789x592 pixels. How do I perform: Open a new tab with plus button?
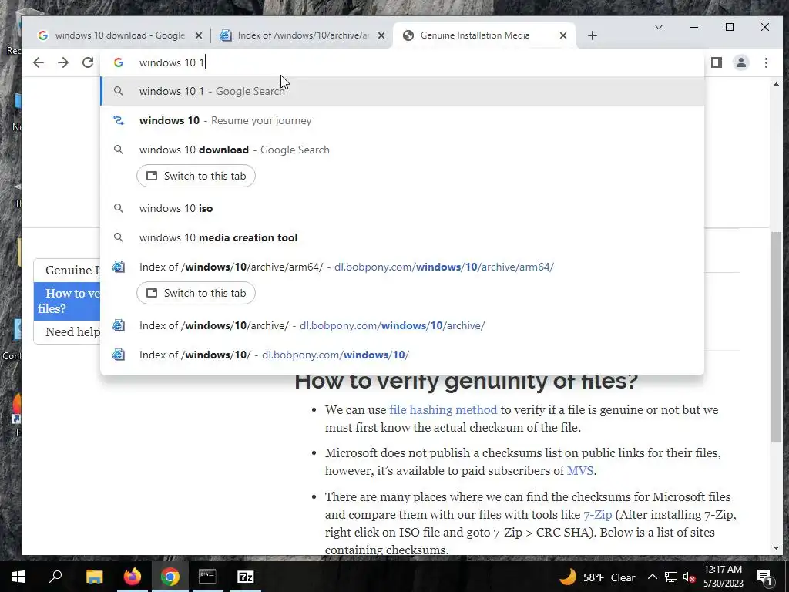(593, 35)
